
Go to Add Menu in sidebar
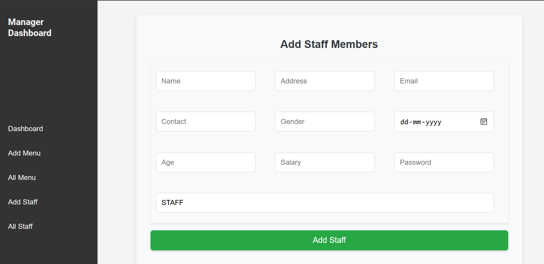(x=24, y=153)
